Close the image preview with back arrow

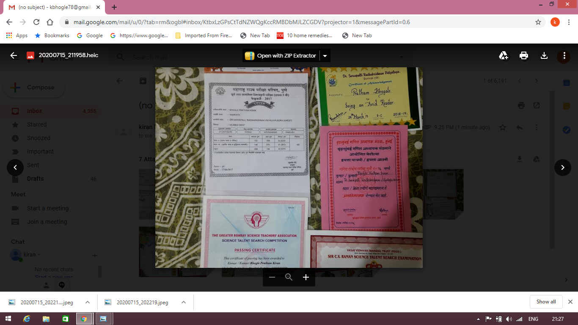pos(14,55)
